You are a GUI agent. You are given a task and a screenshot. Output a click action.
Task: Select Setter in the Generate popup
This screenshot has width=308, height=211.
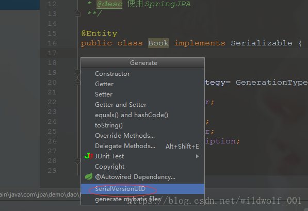pyautogui.click(x=142, y=94)
